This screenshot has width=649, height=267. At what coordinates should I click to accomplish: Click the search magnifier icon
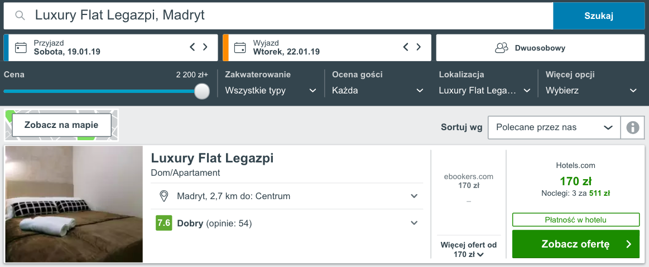(x=20, y=16)
